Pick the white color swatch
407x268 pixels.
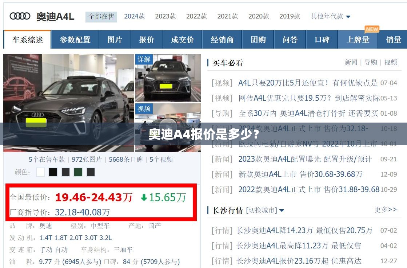[x=40, y=172]
